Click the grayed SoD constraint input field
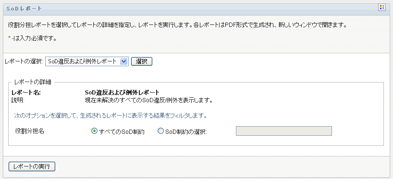 tap(284, 131)
